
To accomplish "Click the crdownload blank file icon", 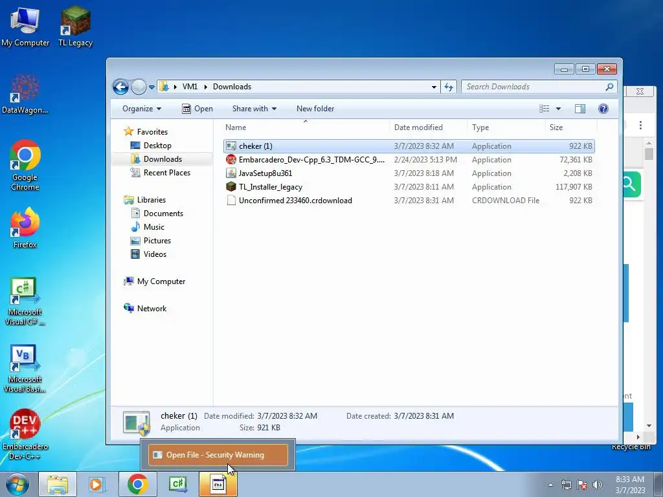I will [231, 201].
